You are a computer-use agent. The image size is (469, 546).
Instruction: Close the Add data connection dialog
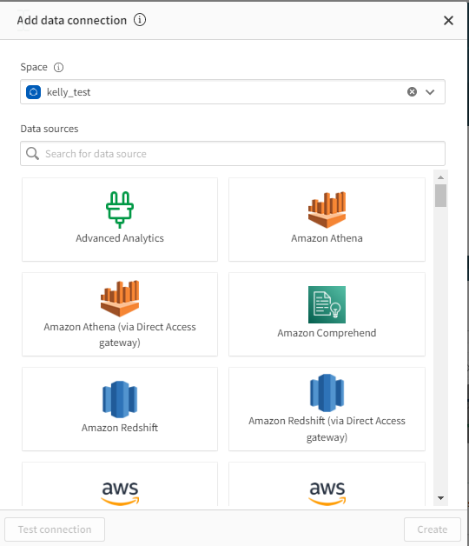(448, 20)
